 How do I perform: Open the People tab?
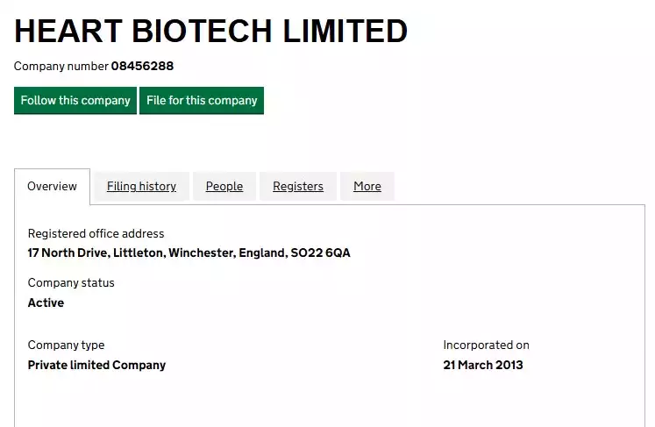tap(224, 186)
